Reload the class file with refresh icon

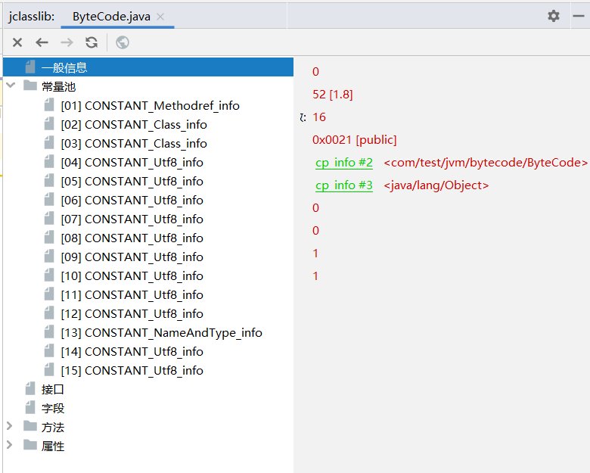(92, 42)
